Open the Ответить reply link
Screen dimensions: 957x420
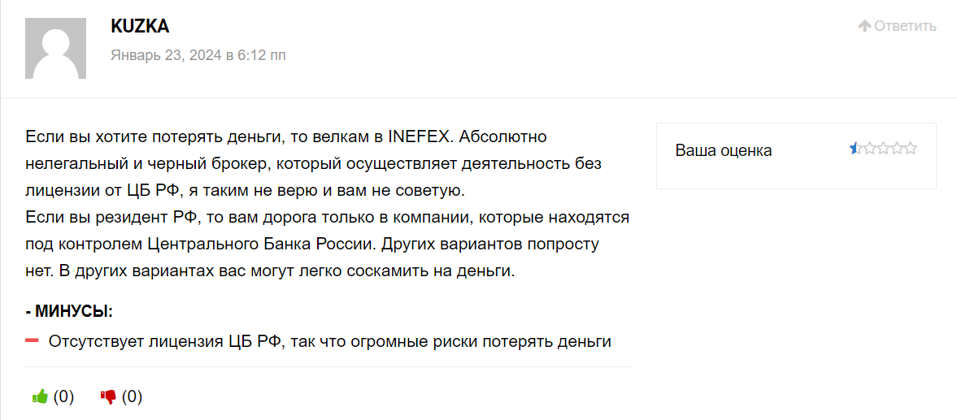(904, 26)
